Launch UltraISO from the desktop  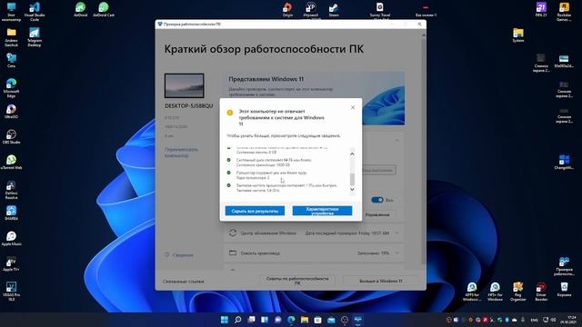coord(11,111)
